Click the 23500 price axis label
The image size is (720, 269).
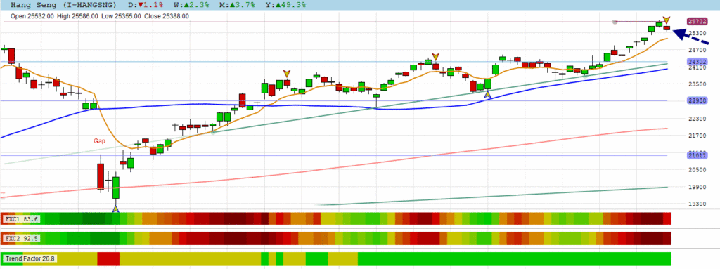point(697,84)
